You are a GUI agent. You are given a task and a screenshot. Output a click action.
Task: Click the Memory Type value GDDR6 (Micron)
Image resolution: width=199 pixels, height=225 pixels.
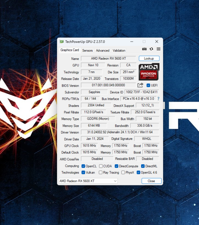pos(98,119)
